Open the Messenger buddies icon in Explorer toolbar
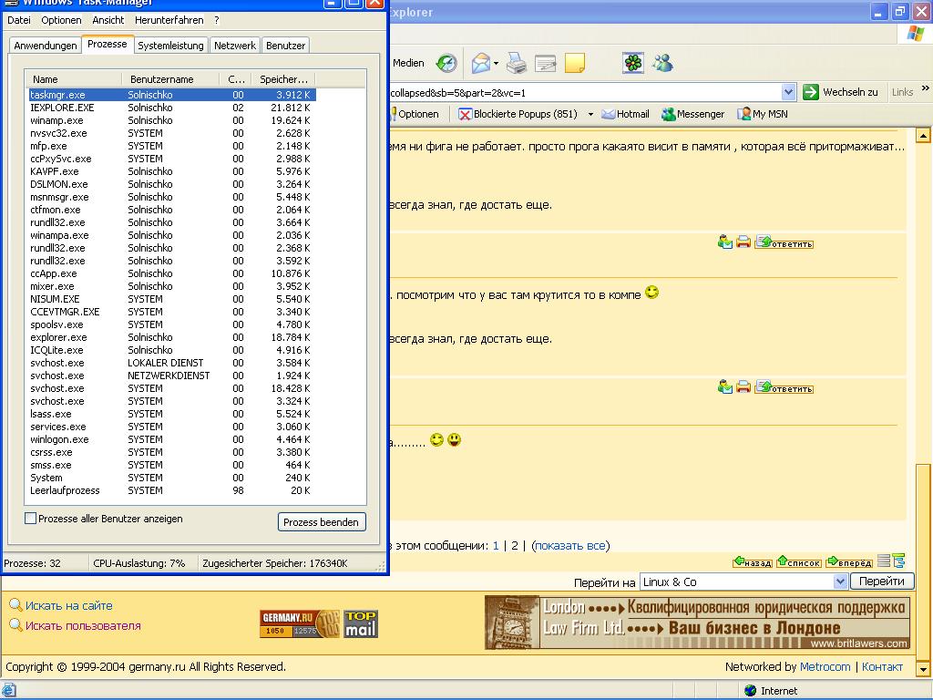This screenshot has width=933, height=700. pyautogui.click(x=662, y=63)
